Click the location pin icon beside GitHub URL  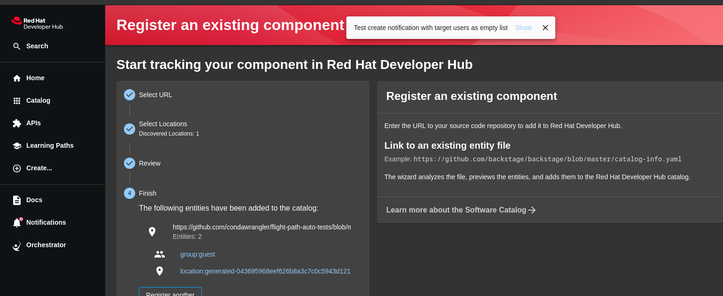pos(152,232)
